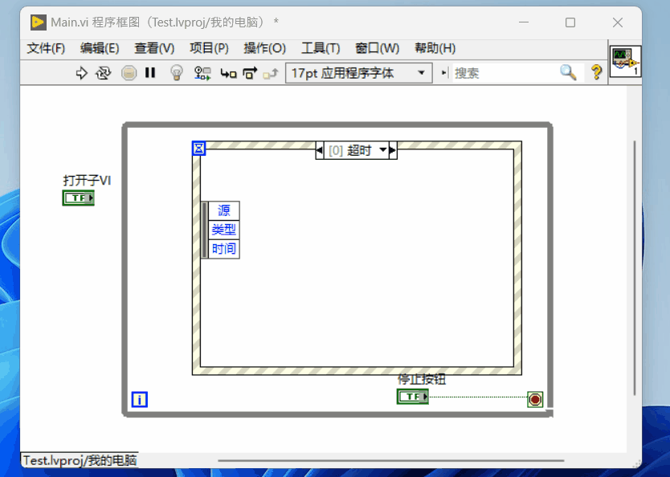Toggle the 打开子VI boolean terminal
Screen dimensions: 670x477
click(78, 198)
